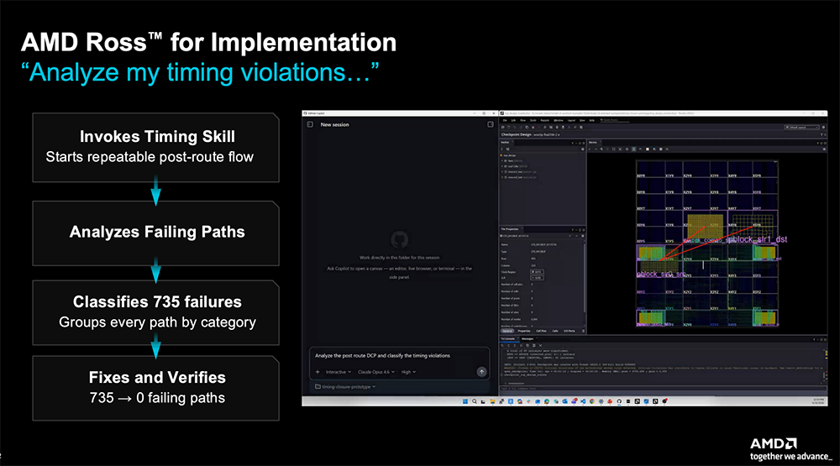Open the Claude Opus 4.6 model dropdown
840x466 pixels.
point(376,372)
